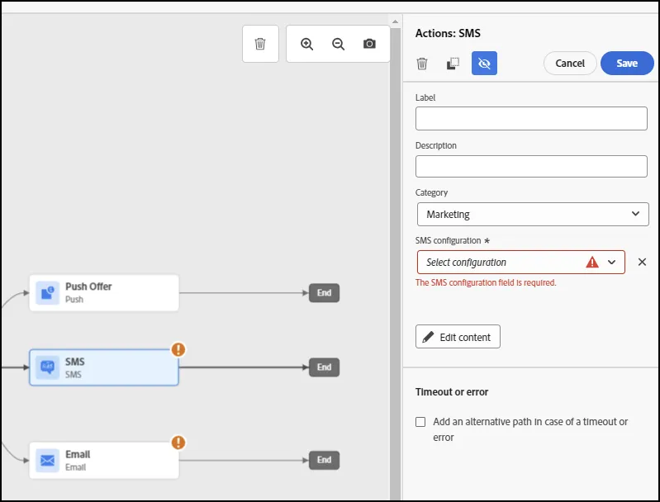Click the red warning triangle in configuration field
Image resolution: width=660 pixels, height=502 pixels.
[x=592, y=263]
